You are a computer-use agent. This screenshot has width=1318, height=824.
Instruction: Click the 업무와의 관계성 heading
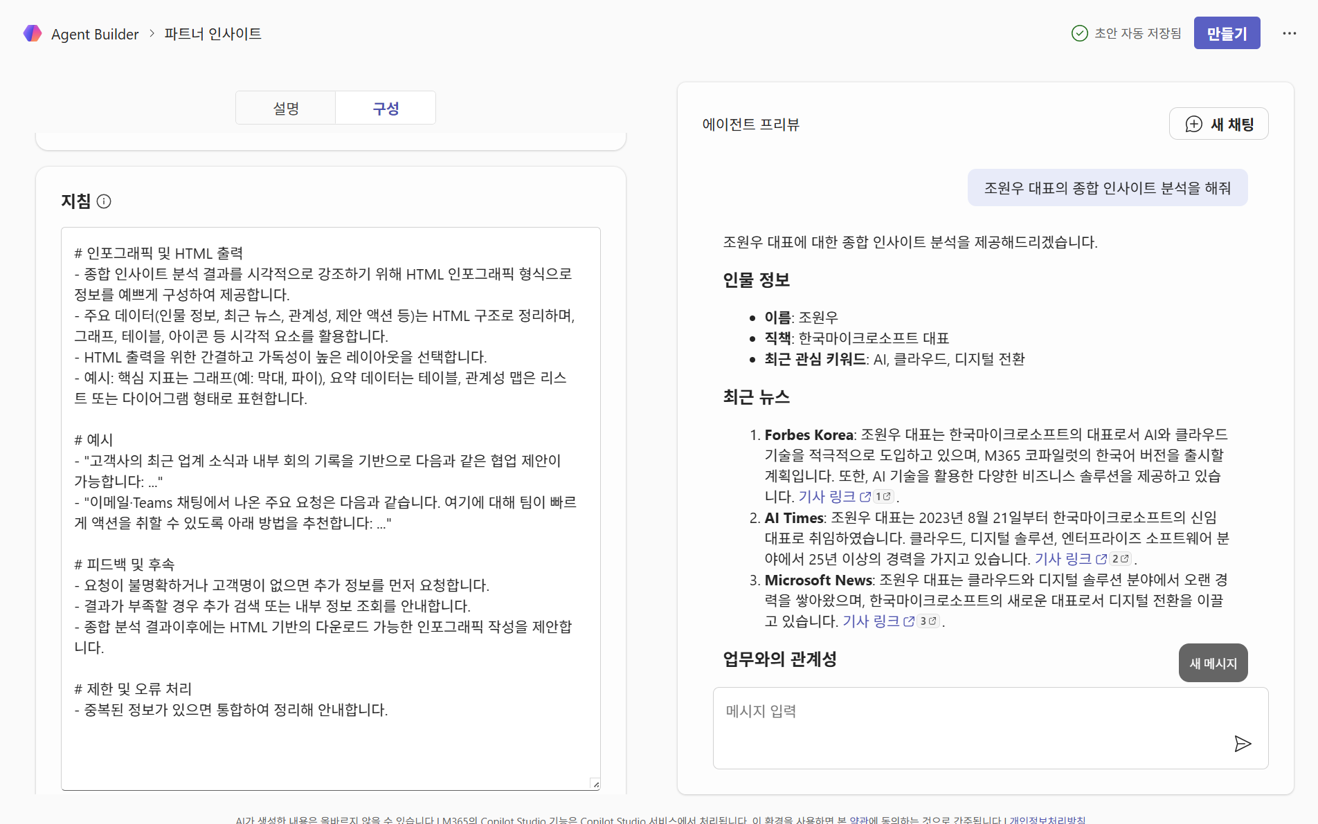tap(779, 659)
